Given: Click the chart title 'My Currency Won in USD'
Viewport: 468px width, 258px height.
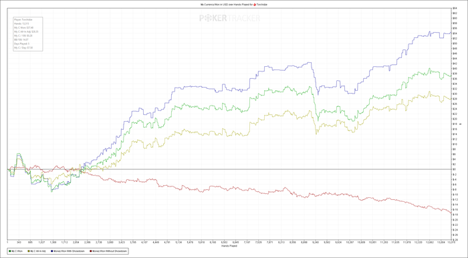Looking at the screenshot, I should pyautogui.click(x=214, y=5).
